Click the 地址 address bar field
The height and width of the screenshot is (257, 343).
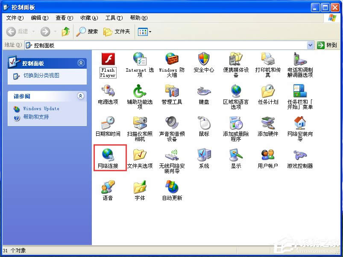click(167, 45)
